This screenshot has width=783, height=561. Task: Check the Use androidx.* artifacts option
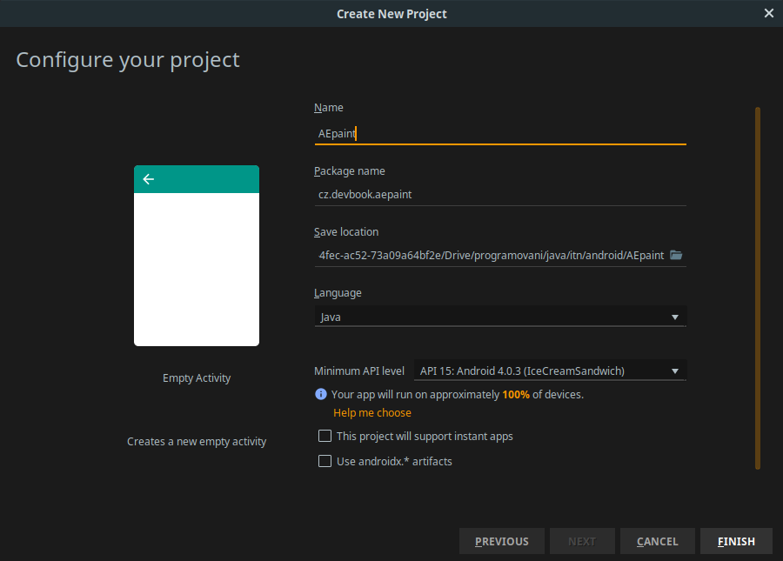[x=325, y=461]
